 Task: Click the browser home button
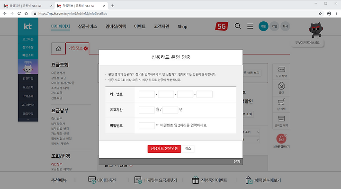point(26,13)
